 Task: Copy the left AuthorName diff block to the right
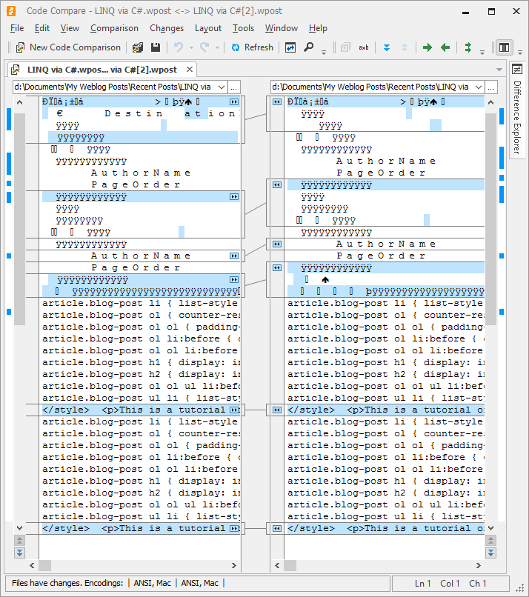[x=234, y=256]
